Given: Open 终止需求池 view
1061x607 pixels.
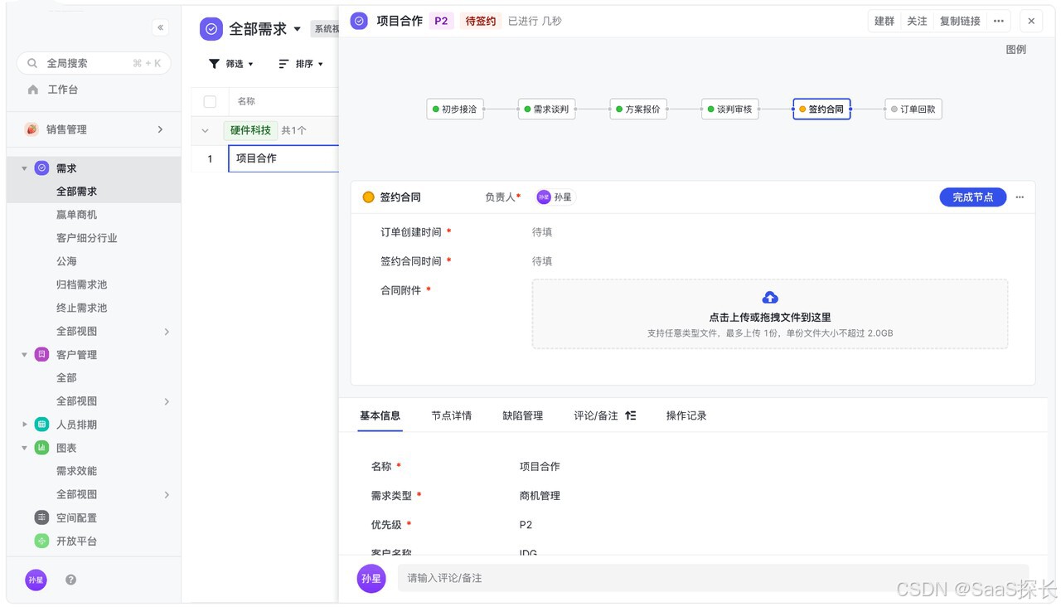Looking at the screenshot, I should tap(81, 308).
